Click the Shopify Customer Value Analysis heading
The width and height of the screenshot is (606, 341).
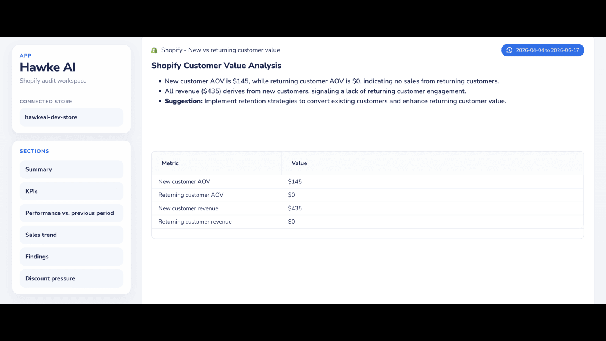tap(216, 66)
